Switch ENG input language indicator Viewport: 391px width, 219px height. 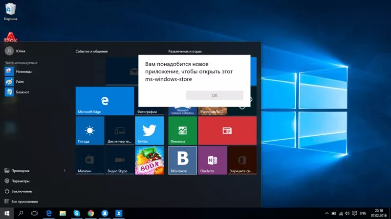363,213
